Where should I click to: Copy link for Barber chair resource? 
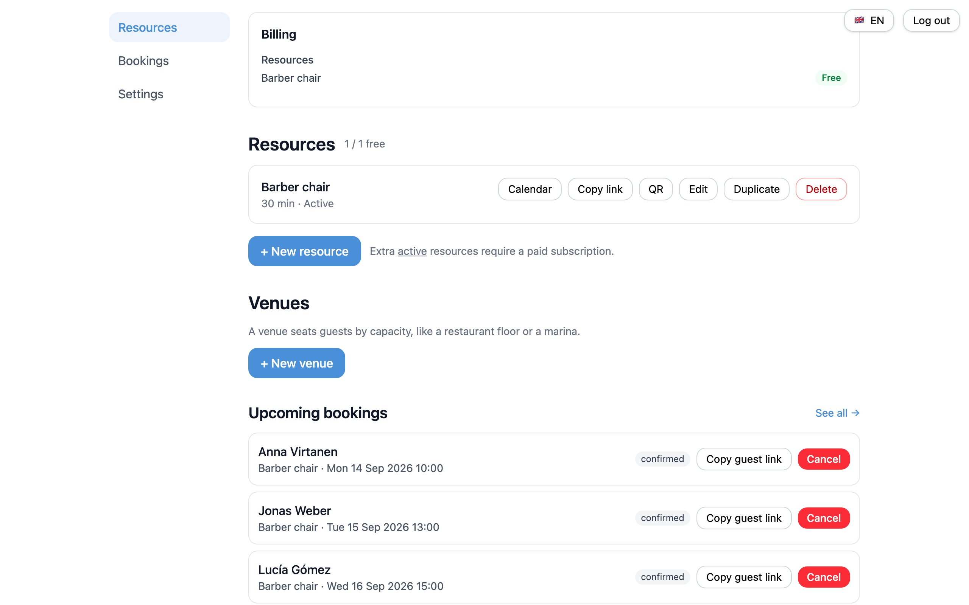(600, 189)
